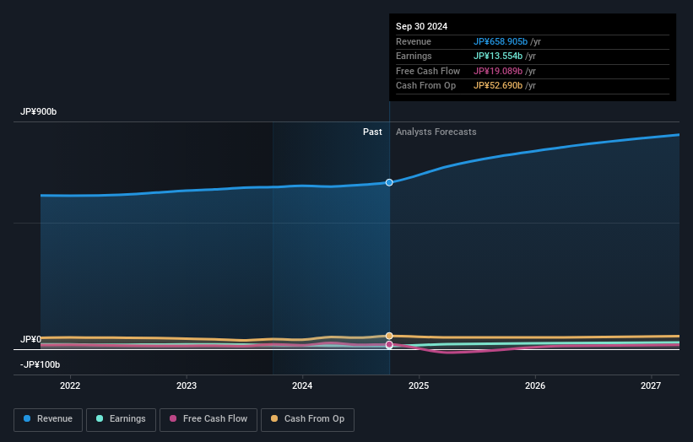Click the JP¥13.554b earnings value
The image size is (693, 442).
click(498, 56)
